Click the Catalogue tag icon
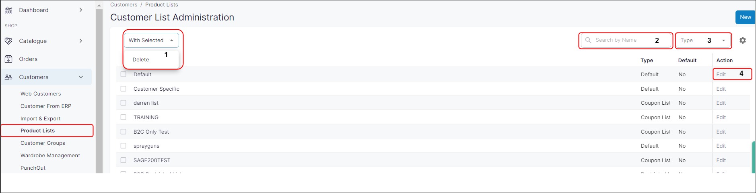 (8, 41)
